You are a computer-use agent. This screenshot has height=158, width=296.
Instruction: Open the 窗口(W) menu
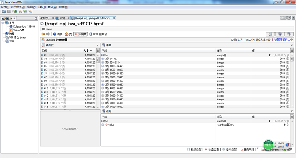point(52,7)
